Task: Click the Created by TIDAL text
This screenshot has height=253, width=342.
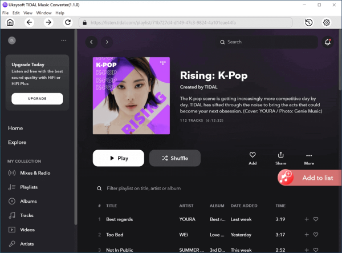Action: click(199, 87)
